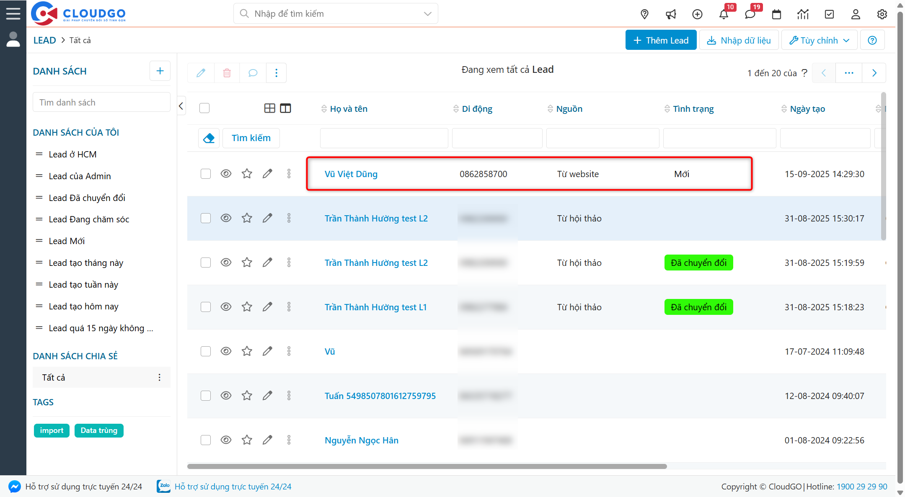Switch to split column view icon

[x=285, y=108]
